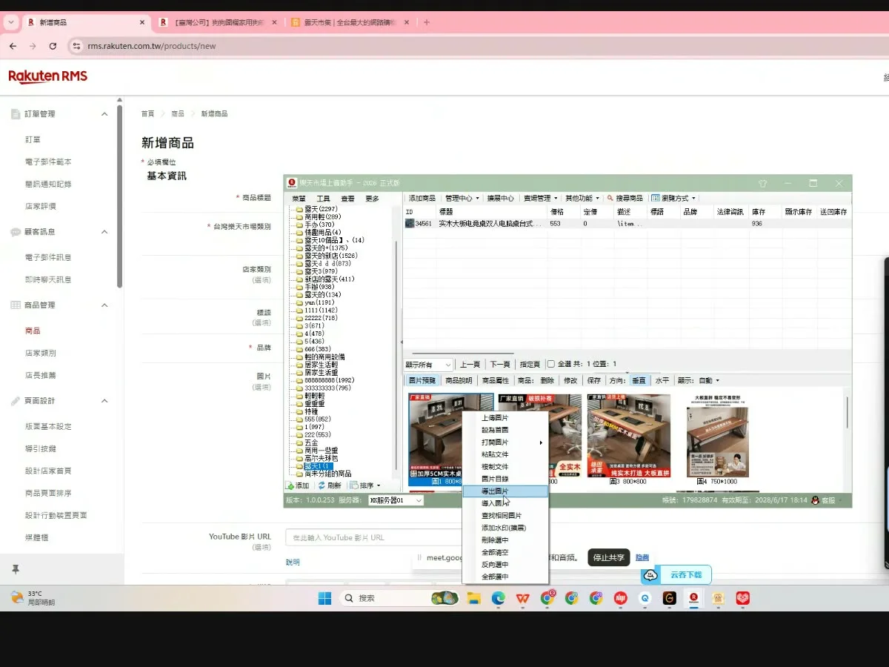Open the 打開圖片 submenu
The width and height of the screenshot is (889, 667).
505,442
